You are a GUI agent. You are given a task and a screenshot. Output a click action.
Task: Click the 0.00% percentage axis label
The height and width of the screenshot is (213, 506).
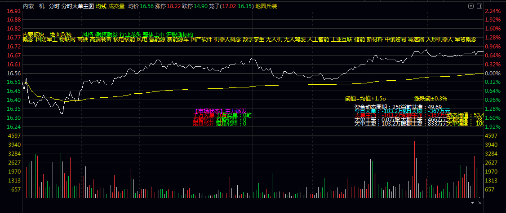point(493,74)
